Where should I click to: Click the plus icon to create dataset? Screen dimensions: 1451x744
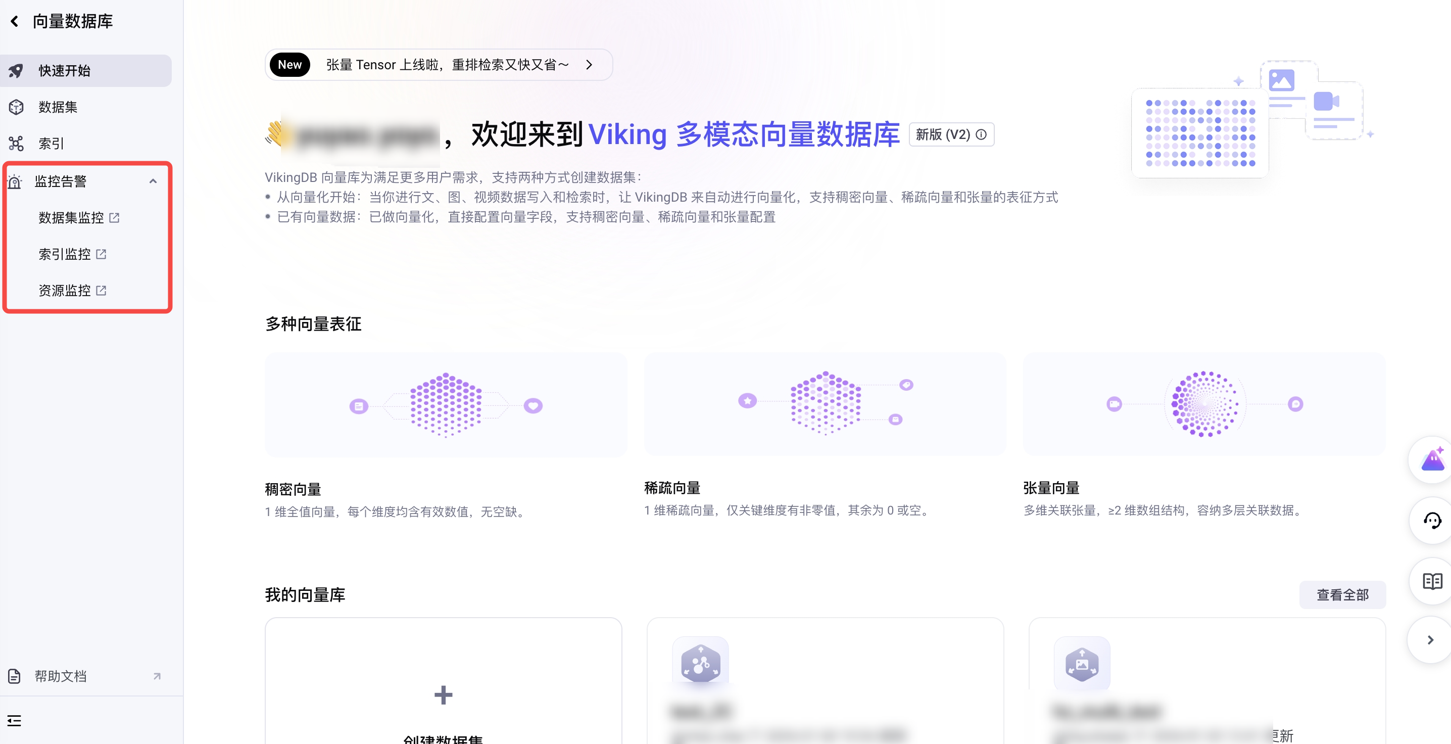443,695
